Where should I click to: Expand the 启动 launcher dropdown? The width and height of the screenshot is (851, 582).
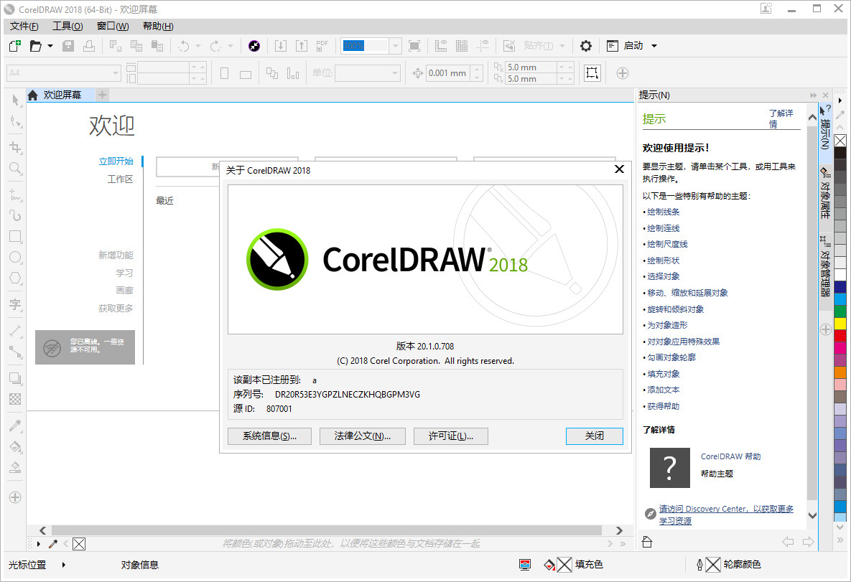click(654, 46)
